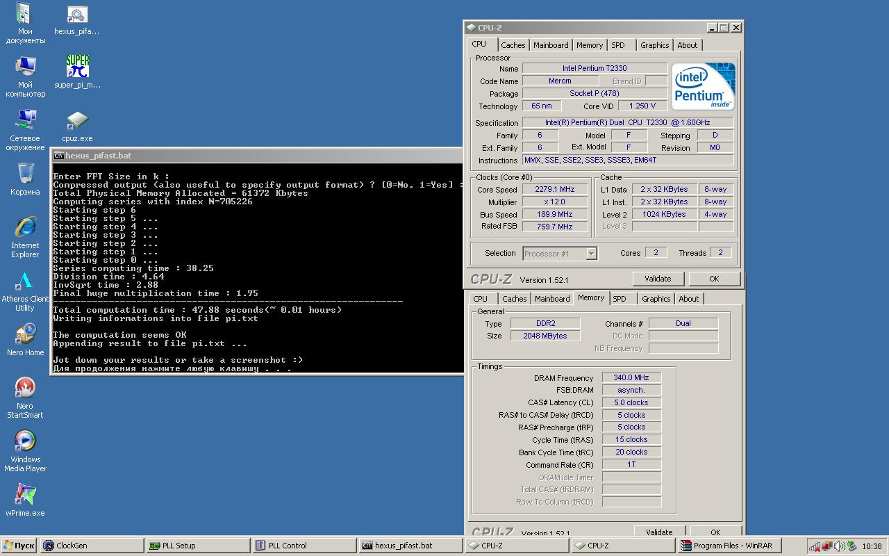Launch cpuz.exe desktop icon

tap(77, 125)
